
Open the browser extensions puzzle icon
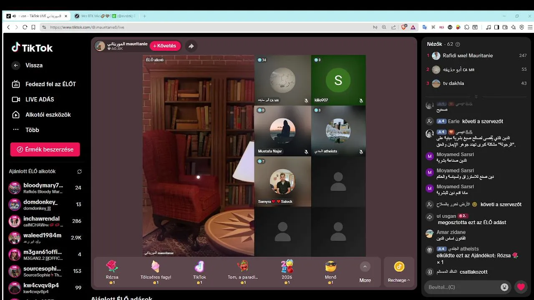click(467, 27)
